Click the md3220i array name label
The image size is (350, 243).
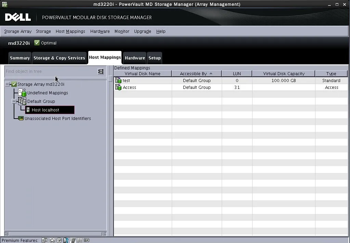tap(19, 43)
